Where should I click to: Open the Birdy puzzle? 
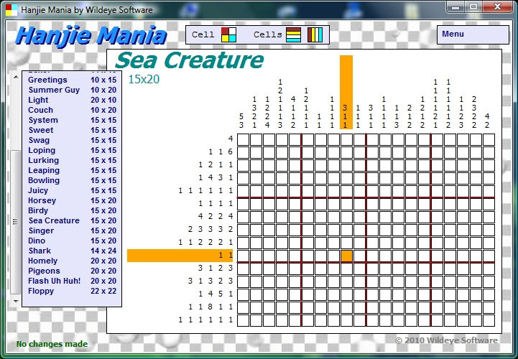(x=72, y=210)
